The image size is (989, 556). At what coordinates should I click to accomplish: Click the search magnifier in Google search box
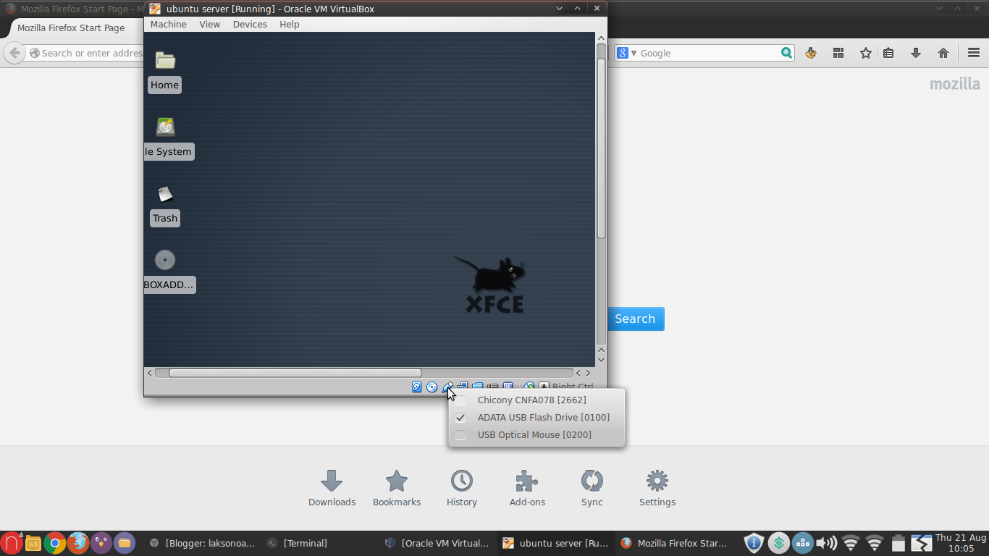[x=786, y=53]
